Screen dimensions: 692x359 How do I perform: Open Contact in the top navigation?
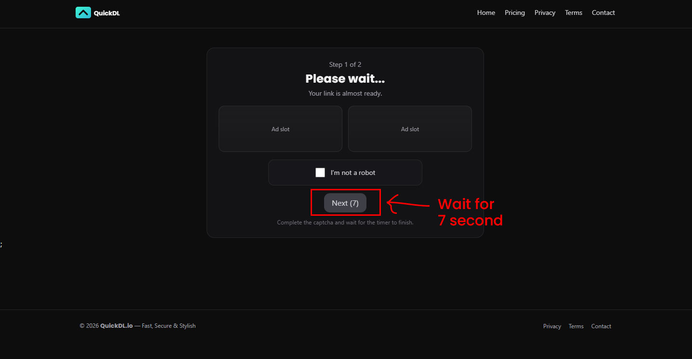[603, 12]
